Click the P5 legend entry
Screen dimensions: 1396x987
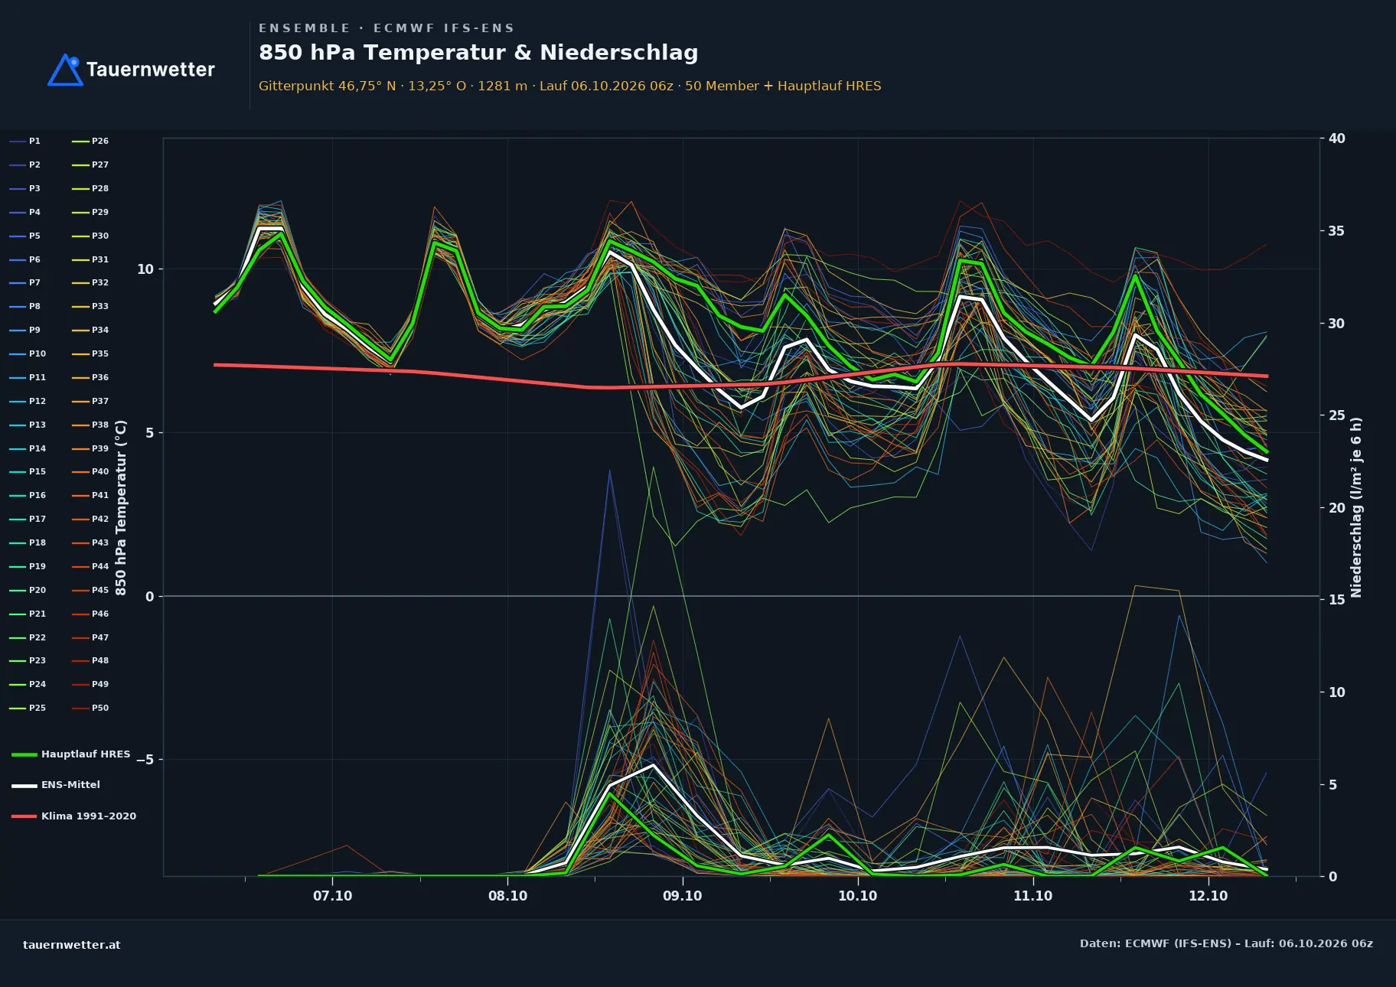tap(24, 236)
